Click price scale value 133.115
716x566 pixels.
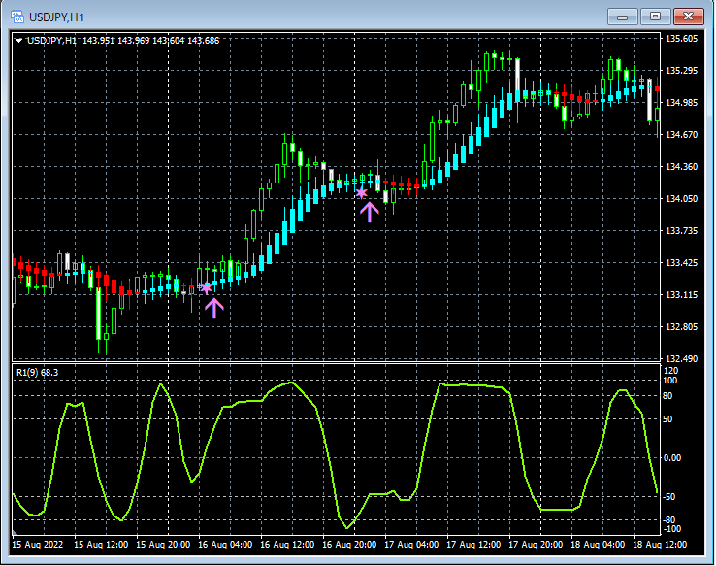coord(682,294)
